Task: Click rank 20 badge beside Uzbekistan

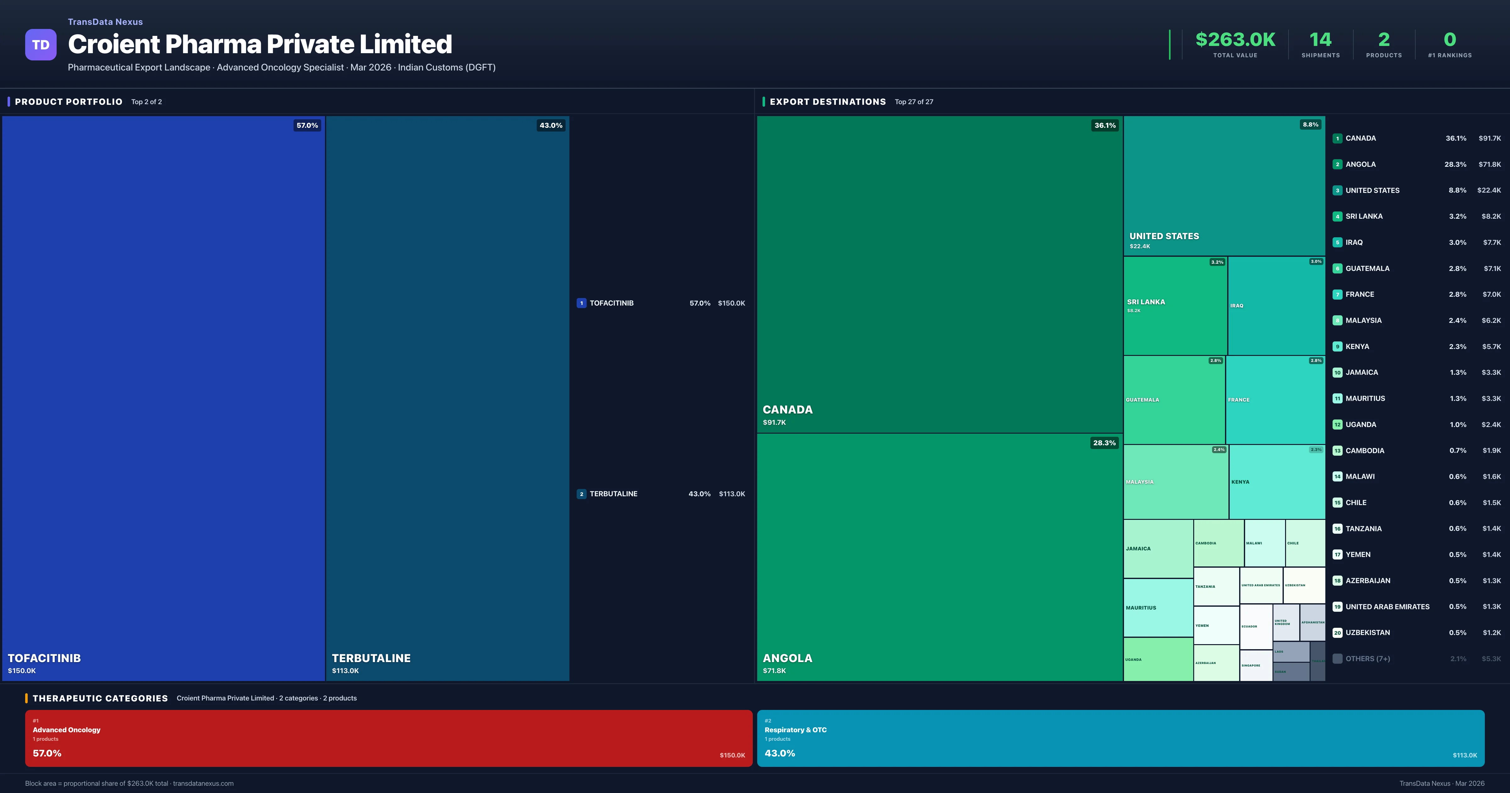Action: (x=1337, y=633)
